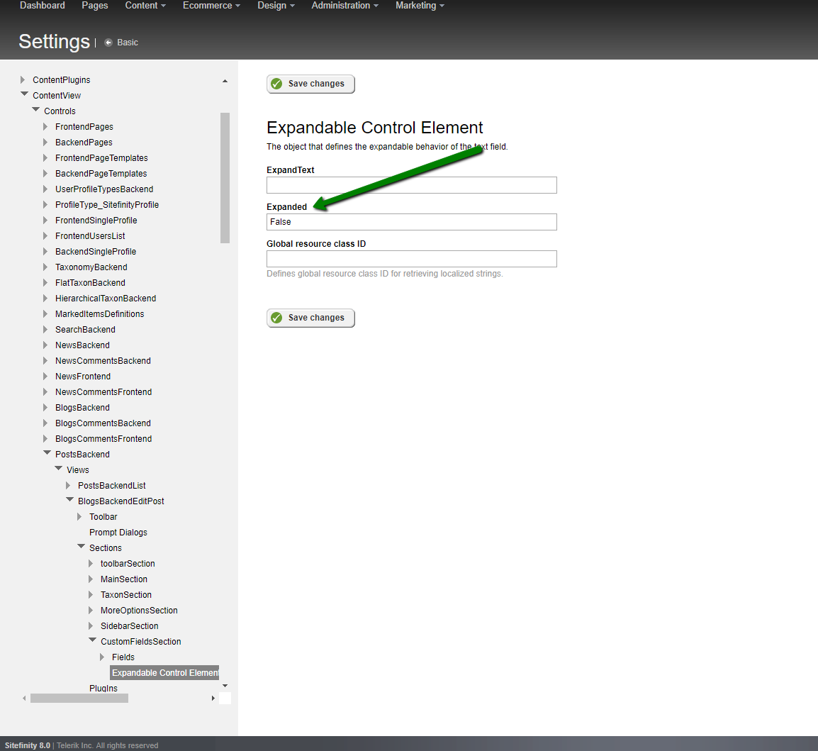Expand the MainSection node arrow
The width and height of the screenshot is (818, 751).
click(91, 579)
